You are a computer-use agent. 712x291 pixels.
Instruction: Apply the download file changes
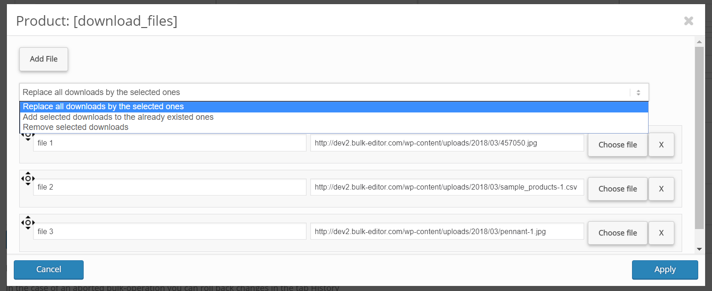[x=665, y=269]
